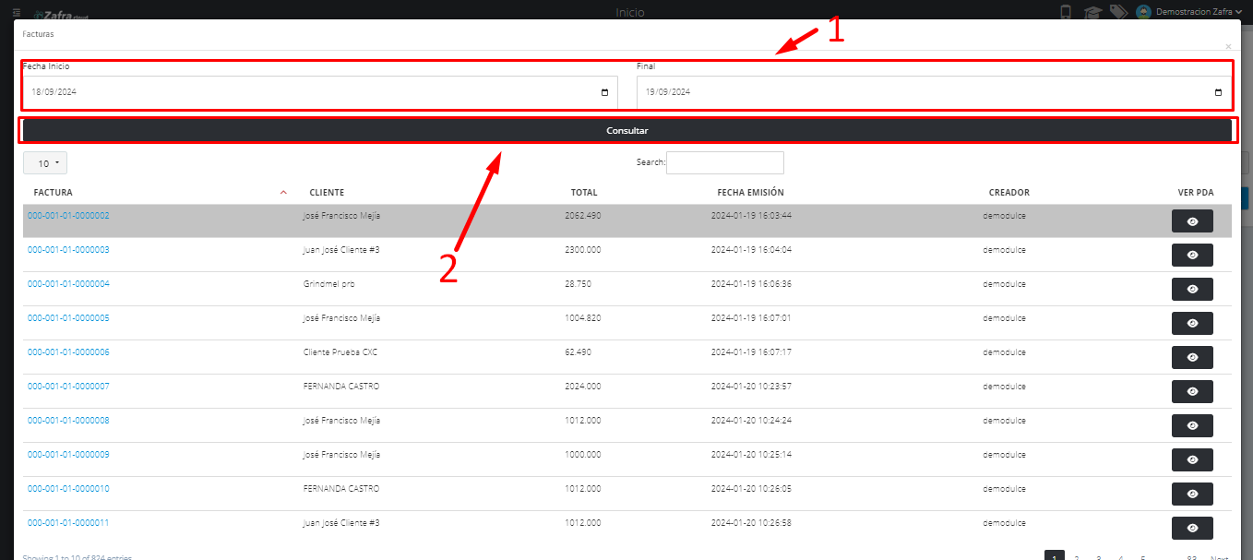
Task: Click the Fecha Inicio date field
Action: click(x=320, y=92)
